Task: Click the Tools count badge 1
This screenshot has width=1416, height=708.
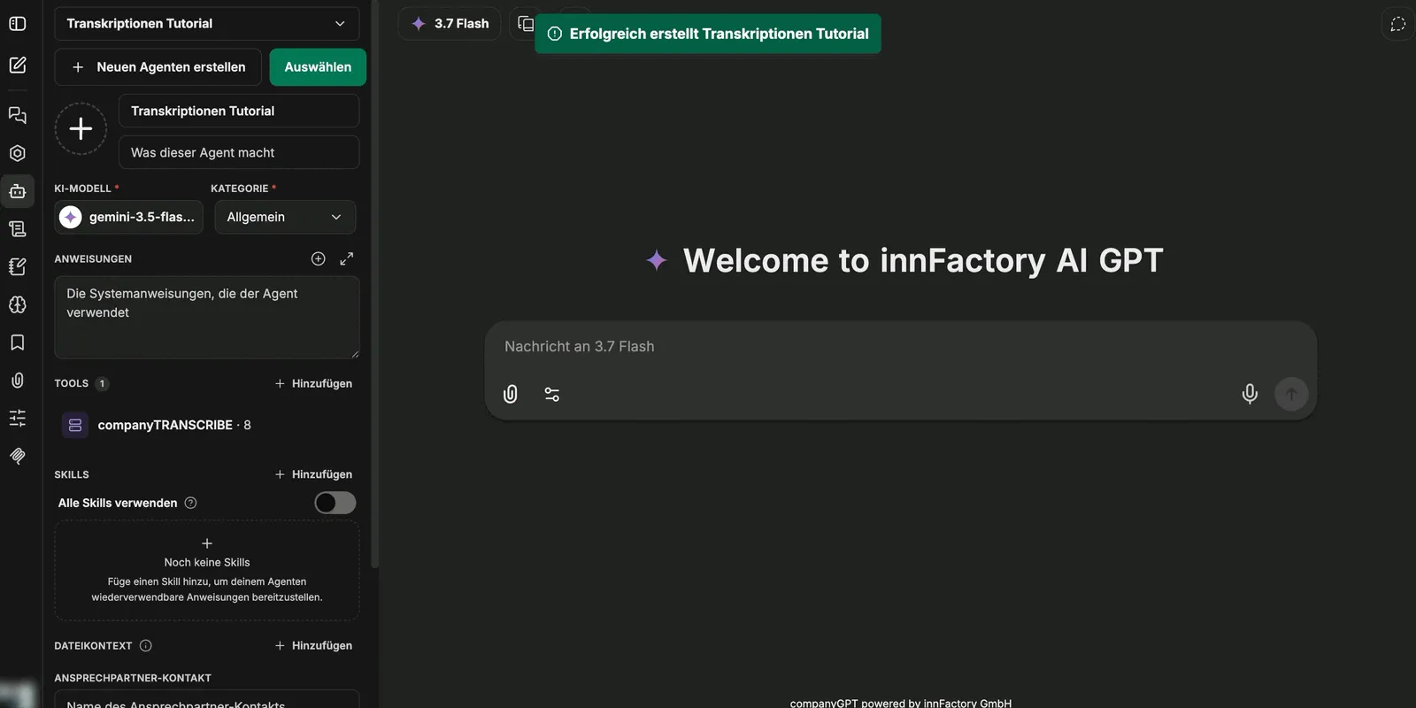Action: pos(102,383)
